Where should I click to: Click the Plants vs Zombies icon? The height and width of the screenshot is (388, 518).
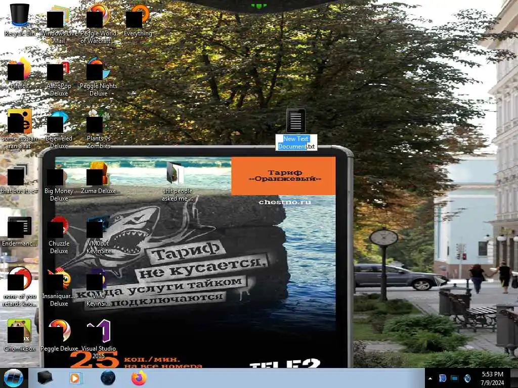click(98, 128)
